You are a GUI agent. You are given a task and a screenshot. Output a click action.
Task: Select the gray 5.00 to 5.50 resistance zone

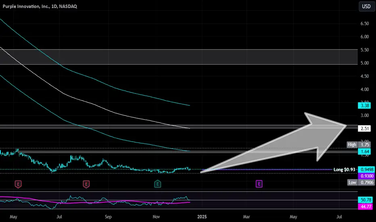coord(179,57)
